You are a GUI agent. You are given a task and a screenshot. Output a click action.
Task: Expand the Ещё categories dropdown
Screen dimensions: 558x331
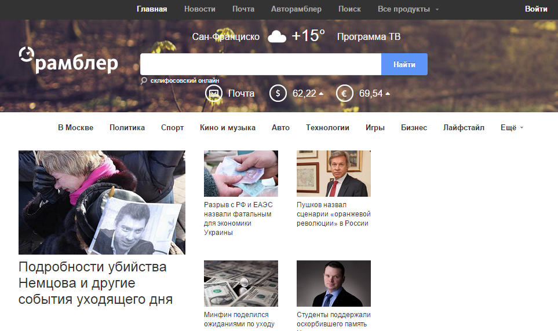click(x=512, y=128)
